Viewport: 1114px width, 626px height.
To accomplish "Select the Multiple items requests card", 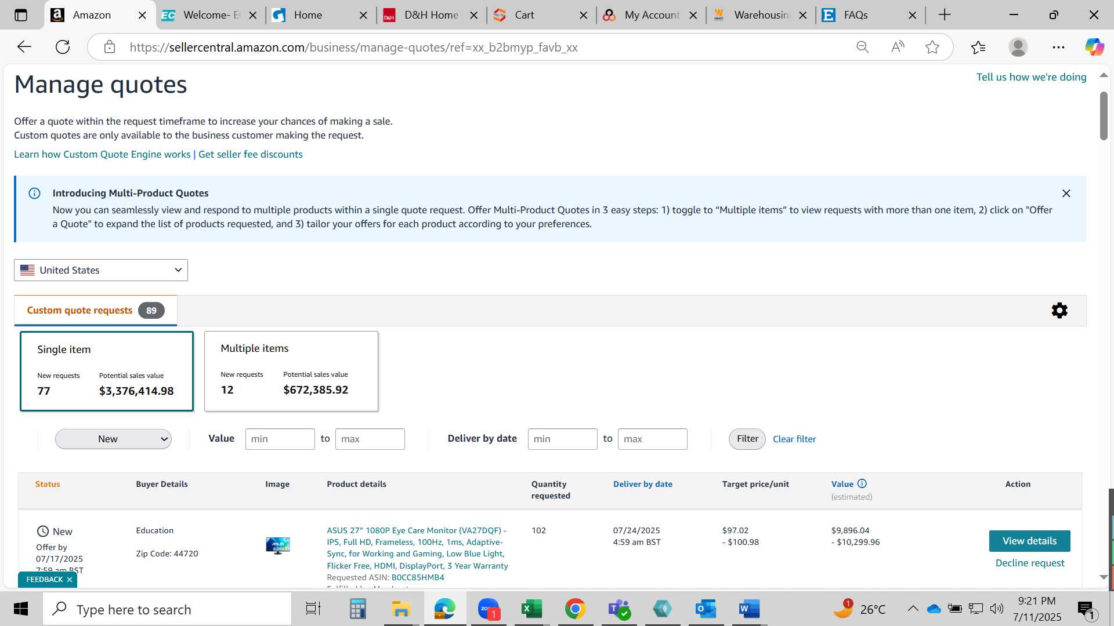I will point(291,371).
